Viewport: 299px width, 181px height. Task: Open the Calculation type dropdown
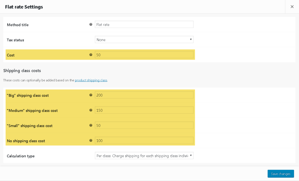(144, 156)
